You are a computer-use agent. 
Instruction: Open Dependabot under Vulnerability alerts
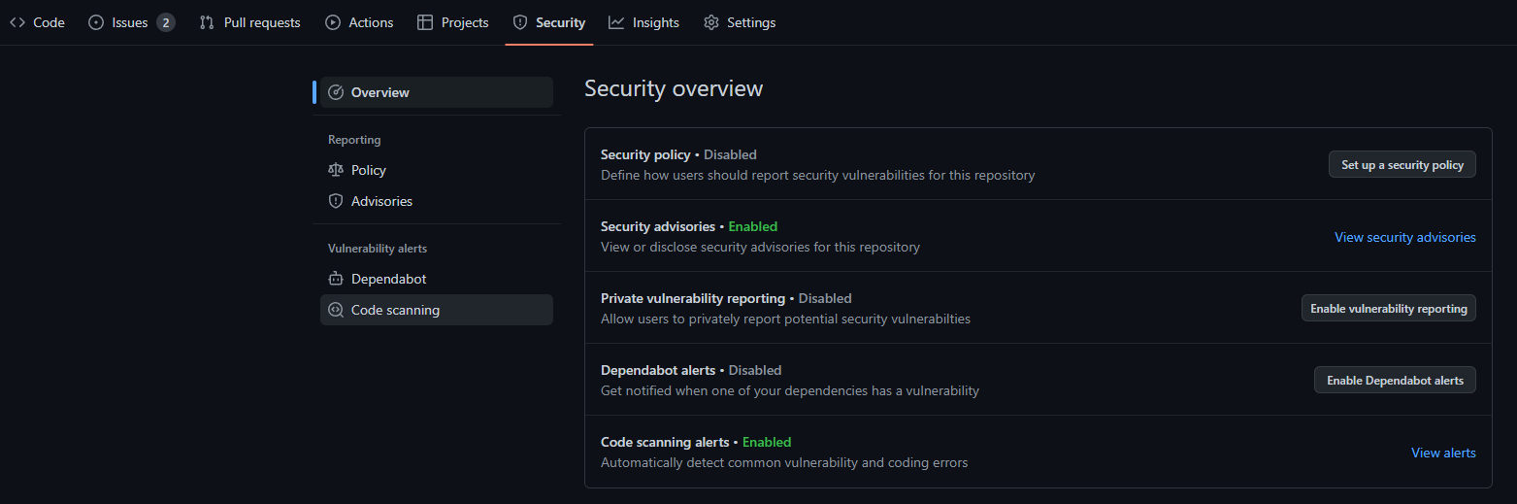pyautogui.click(x=437, y=279)
